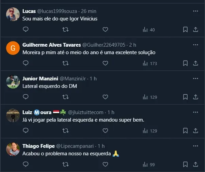The width and height of the screenshot is (205, 172).
Task: View analytics showing 173 views
Action: [150, 63]
